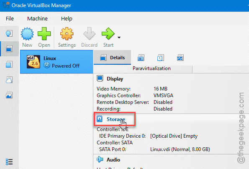
Task: Click the Graphics Controller label
Action: [118, 96]
